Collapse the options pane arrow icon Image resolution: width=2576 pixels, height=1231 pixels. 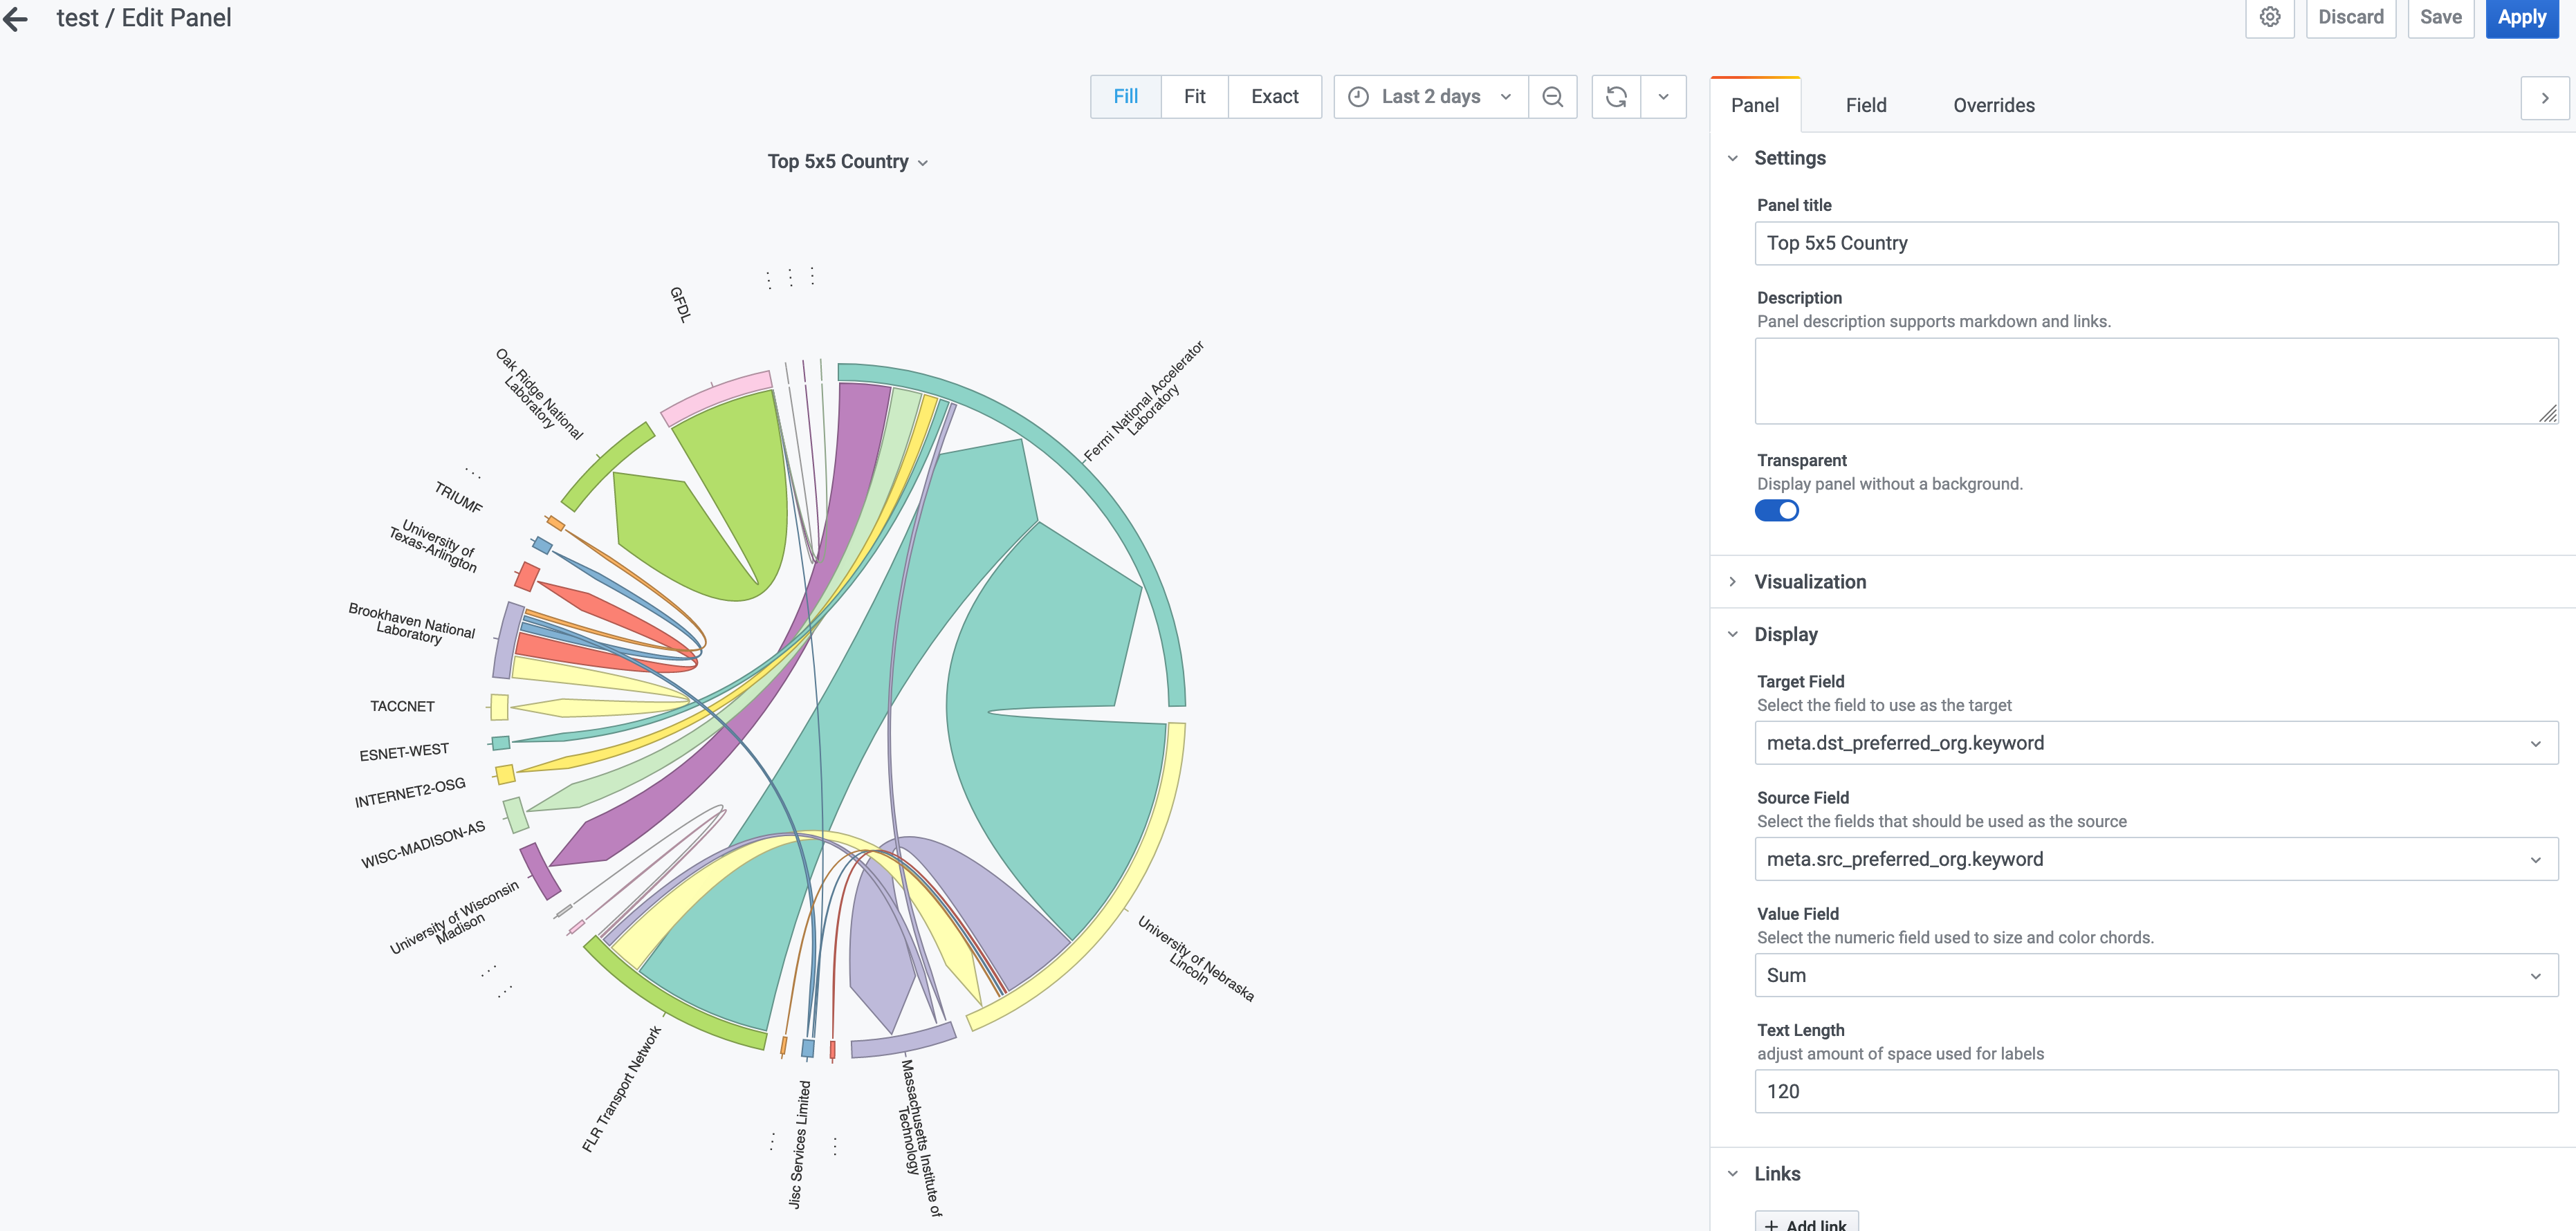2544,98
